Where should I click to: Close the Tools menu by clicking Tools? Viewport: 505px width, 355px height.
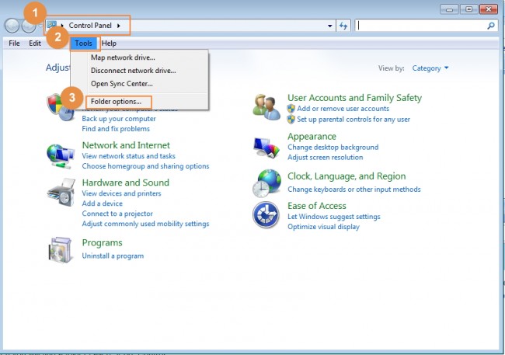[84, 44]
